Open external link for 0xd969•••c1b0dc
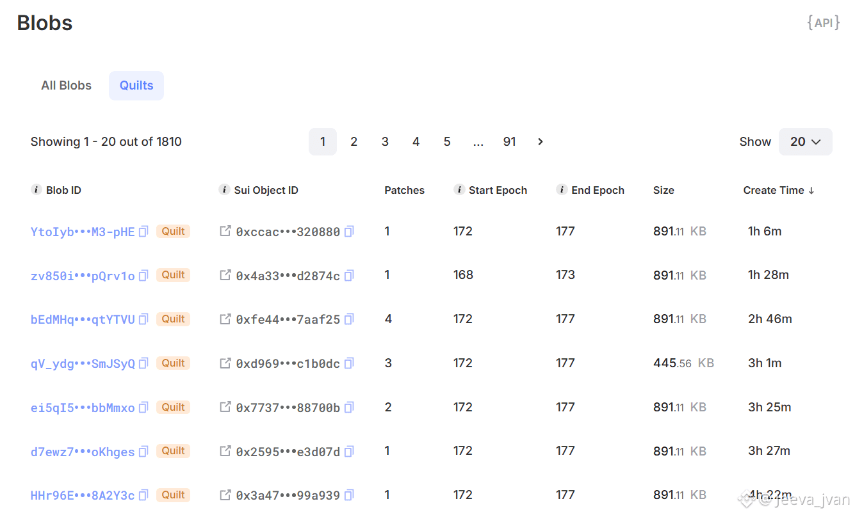This screenshot has height=515, width=855. click(225, 363)
